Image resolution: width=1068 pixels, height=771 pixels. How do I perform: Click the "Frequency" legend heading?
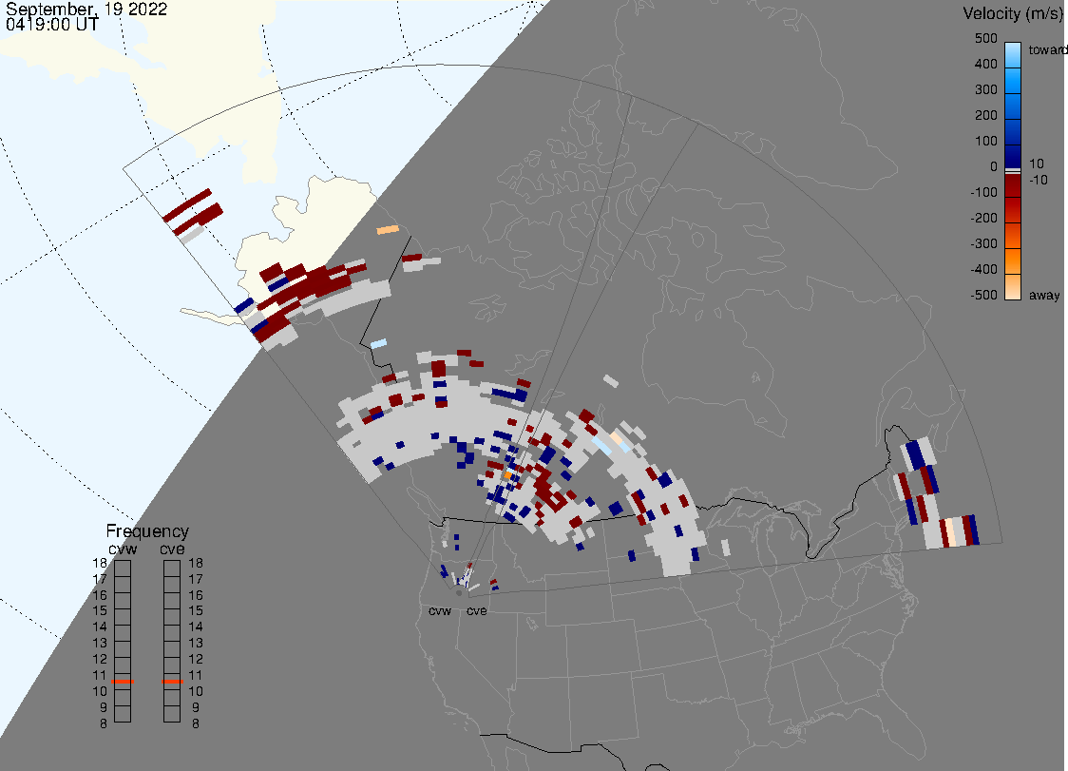pyautogui.click(x=147, y=531)
